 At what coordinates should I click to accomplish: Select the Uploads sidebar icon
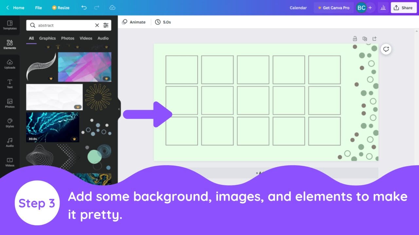(x=9, y=64)
